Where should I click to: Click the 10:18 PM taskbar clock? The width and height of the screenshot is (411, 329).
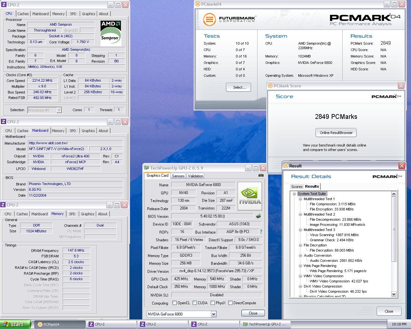399,324
